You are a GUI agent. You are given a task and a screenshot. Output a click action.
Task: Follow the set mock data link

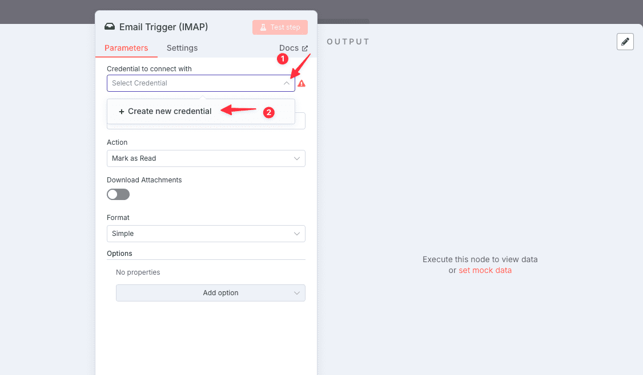485,270
